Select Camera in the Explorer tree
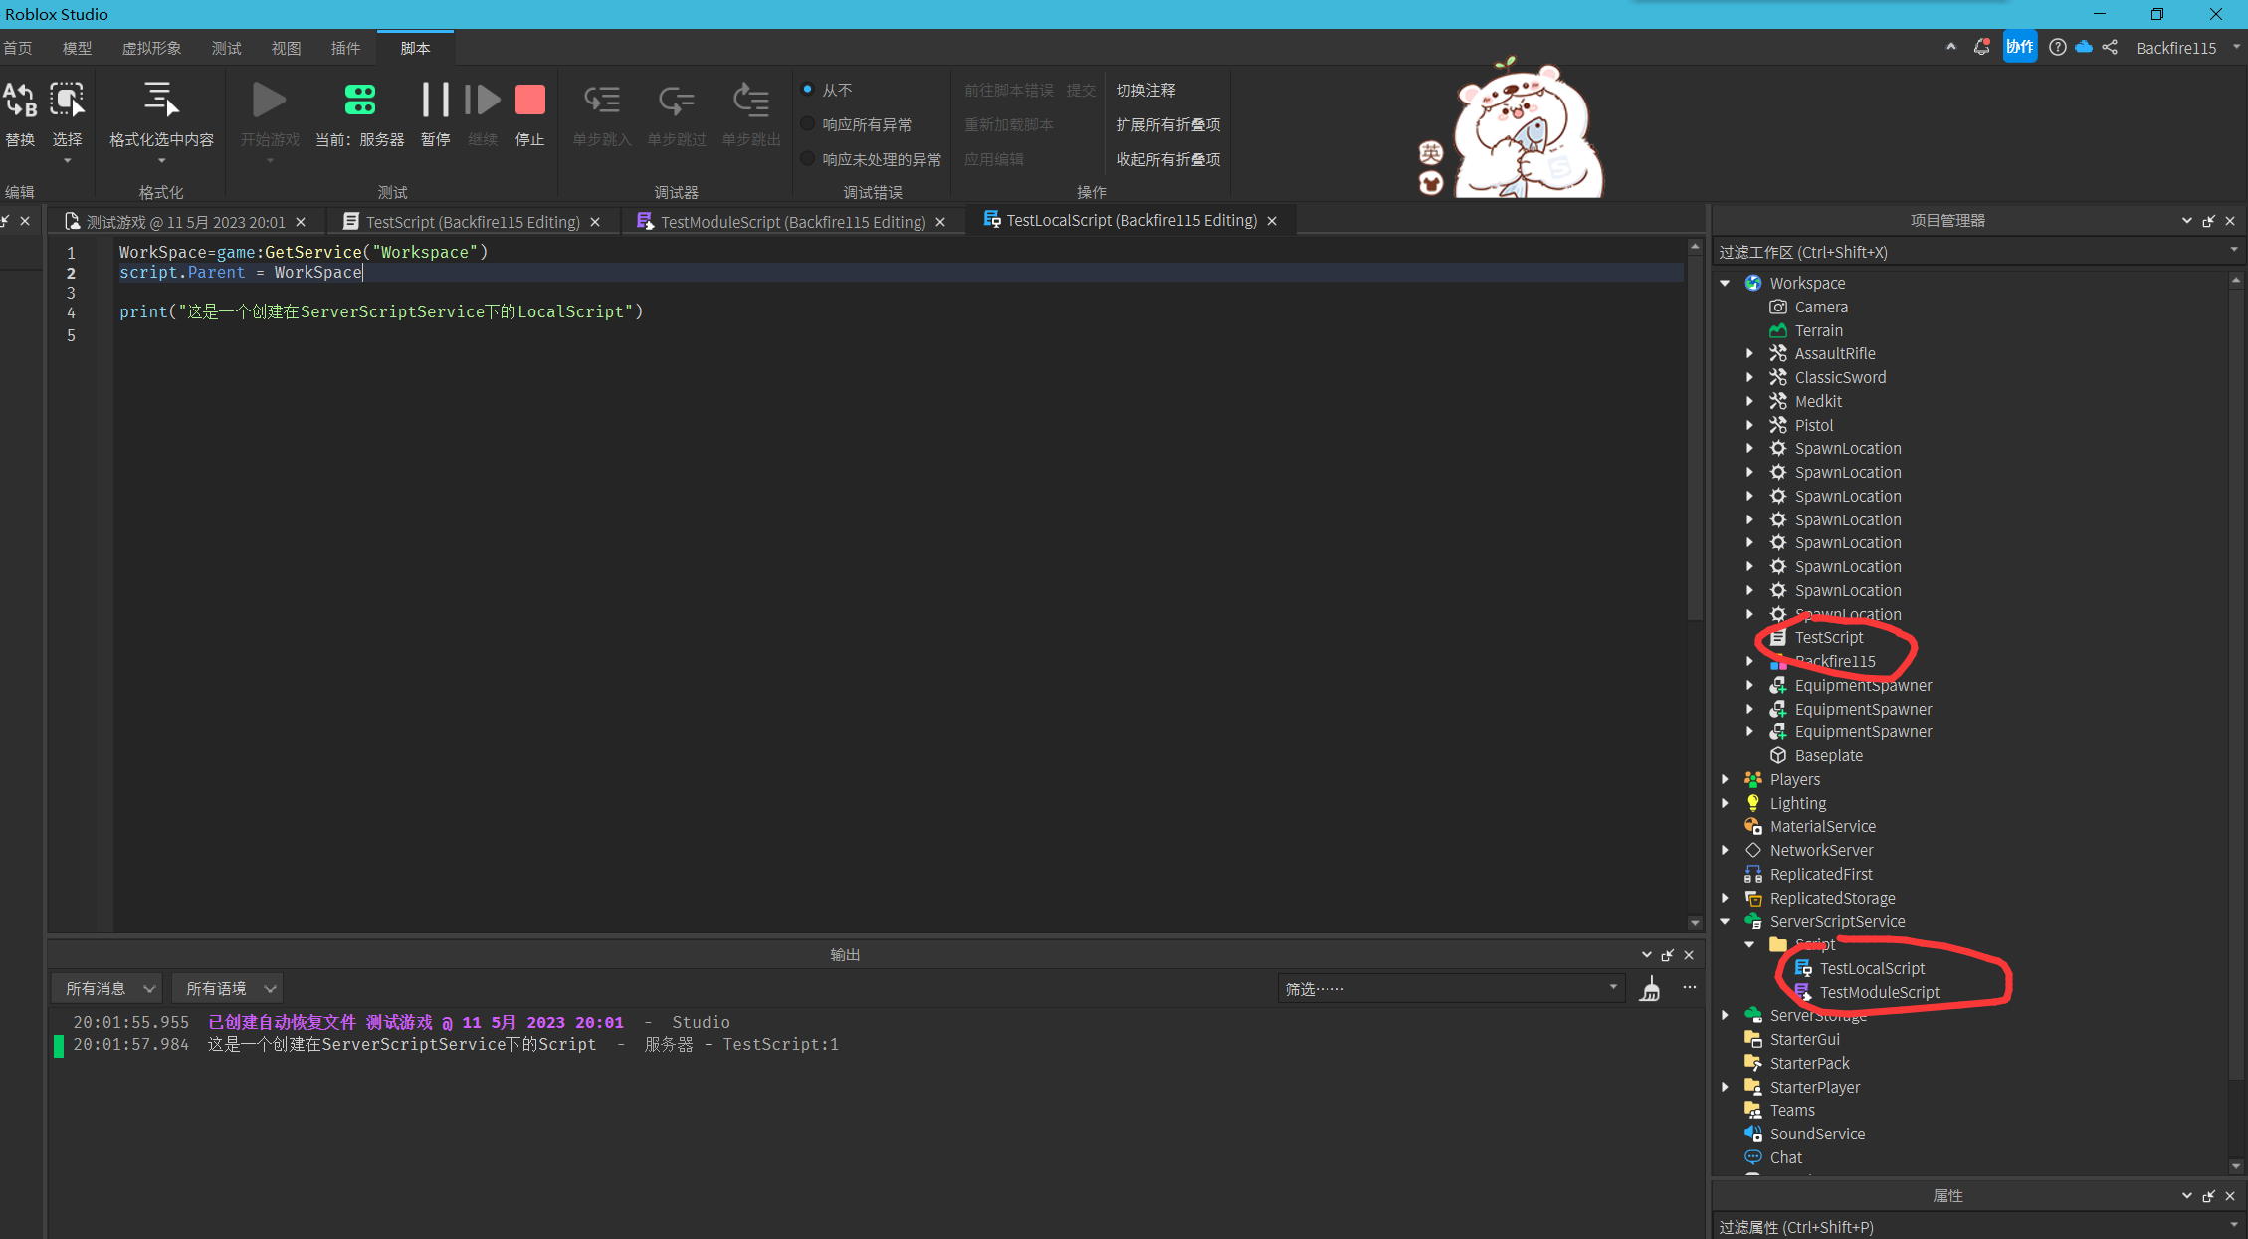2248x1239 pixels. coord(1821,307)
